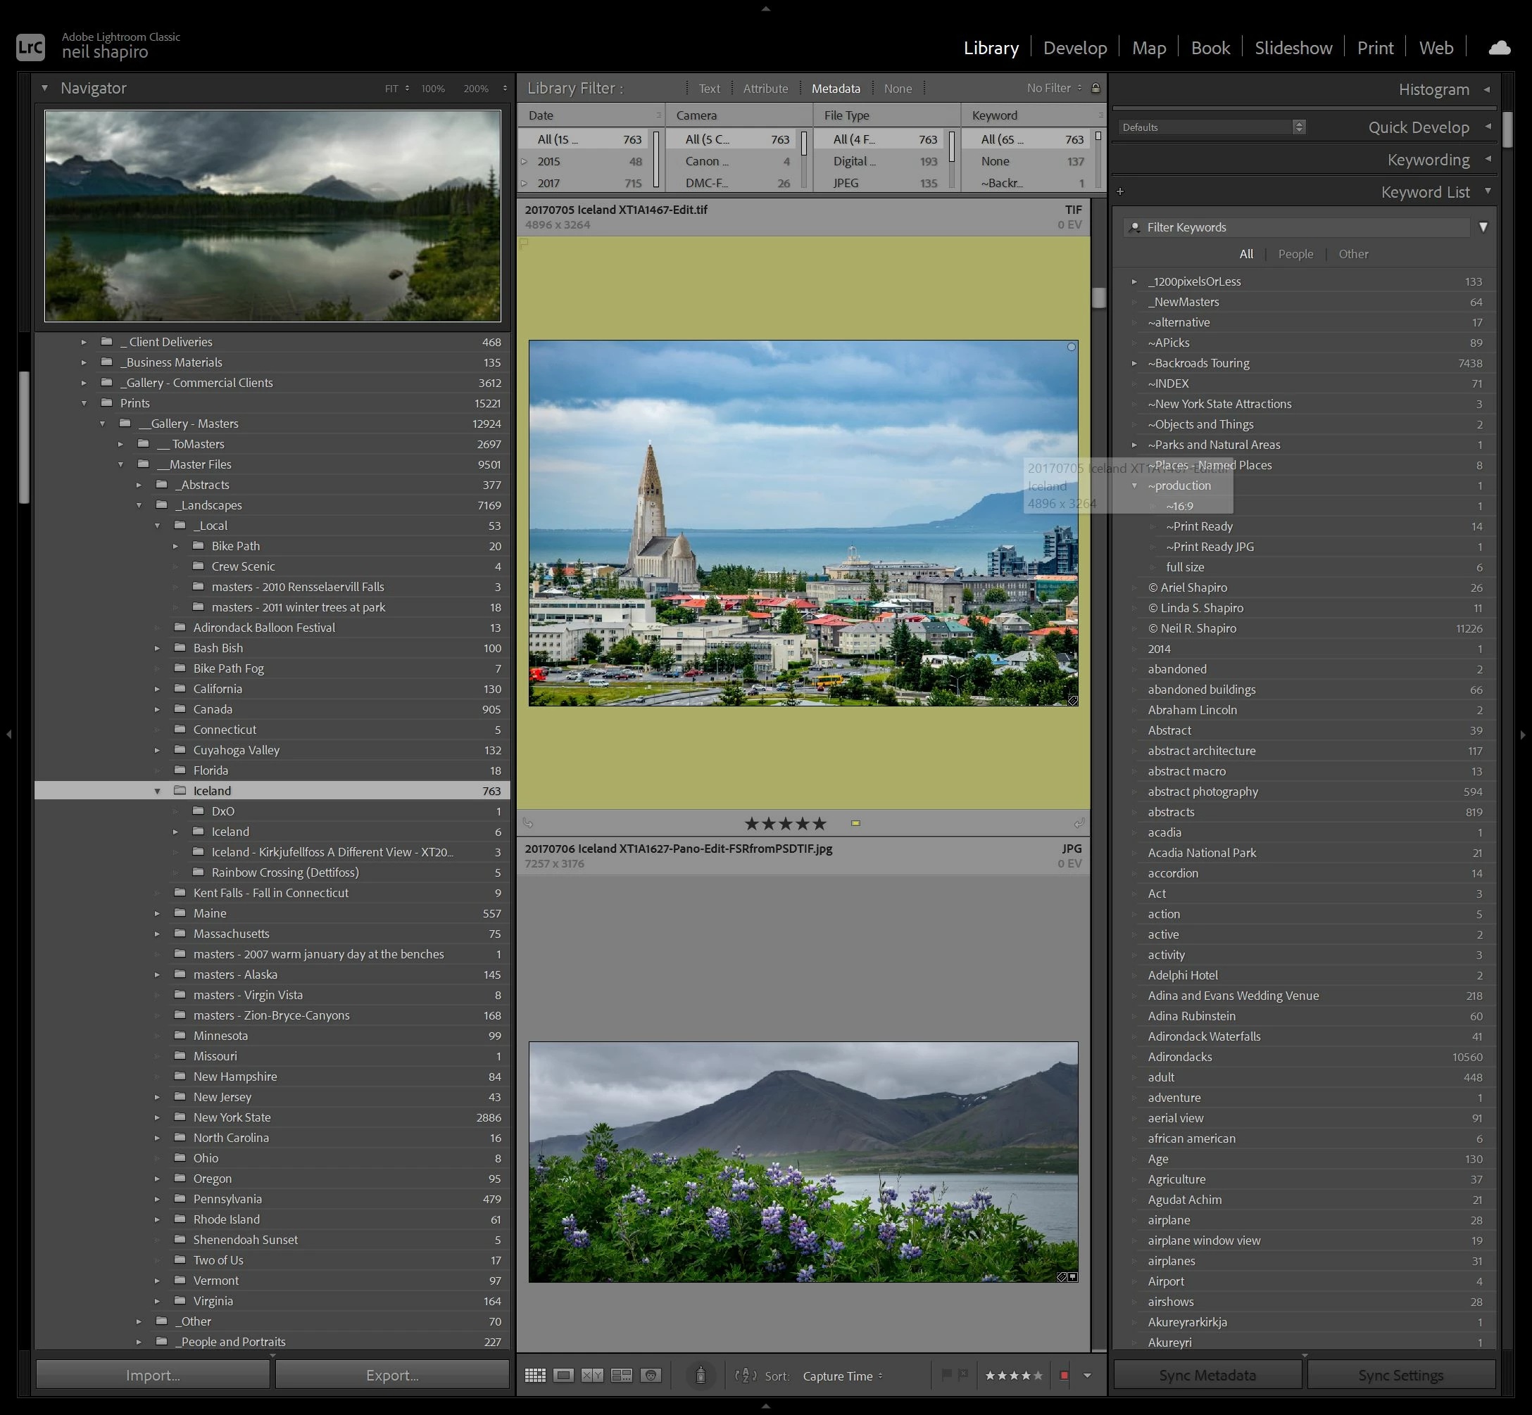1532x1415 pixels.
Task: Open the Sort Capture Time dropdown
Action: click(x=843, y=1376)
